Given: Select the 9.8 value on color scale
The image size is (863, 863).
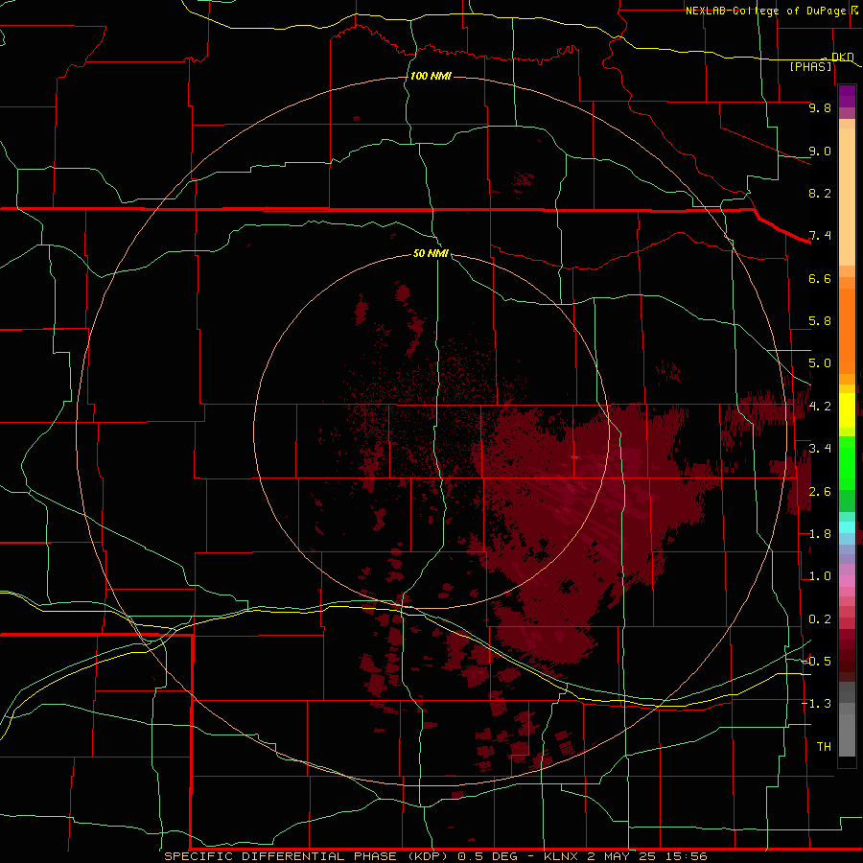Looking at the screenshot, I should tap(820, 107).
